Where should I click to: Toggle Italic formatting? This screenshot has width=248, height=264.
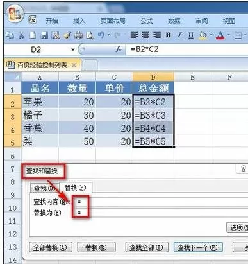point(179,35)
